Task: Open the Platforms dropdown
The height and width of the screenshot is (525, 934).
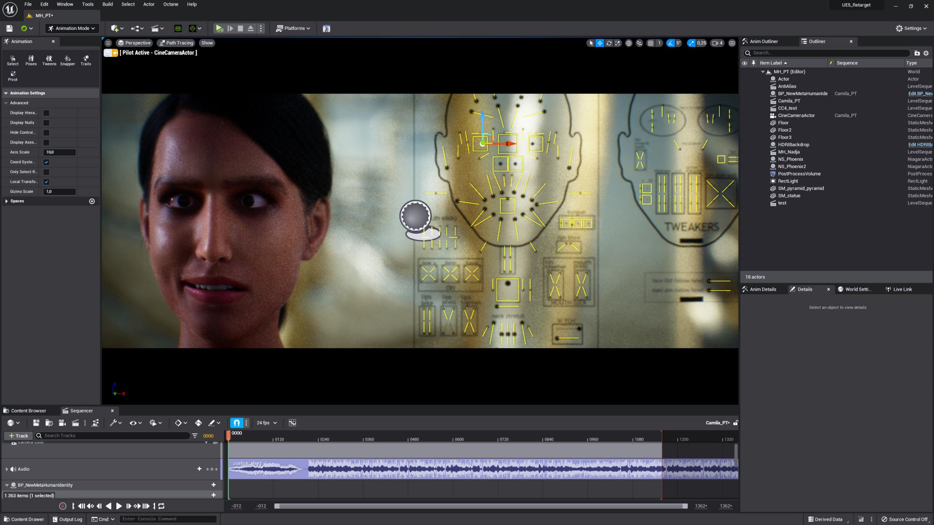Action: click(293, 28)
